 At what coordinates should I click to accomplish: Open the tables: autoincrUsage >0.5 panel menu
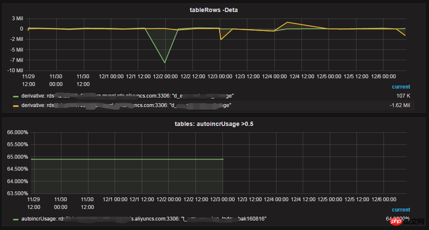coord(214,124)
